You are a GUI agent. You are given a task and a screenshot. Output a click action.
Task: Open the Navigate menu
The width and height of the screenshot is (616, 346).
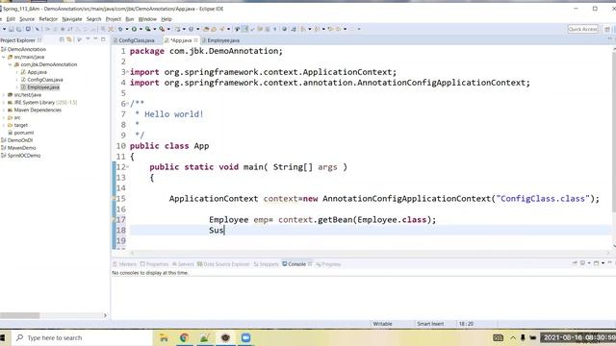(x=72, y=19)
